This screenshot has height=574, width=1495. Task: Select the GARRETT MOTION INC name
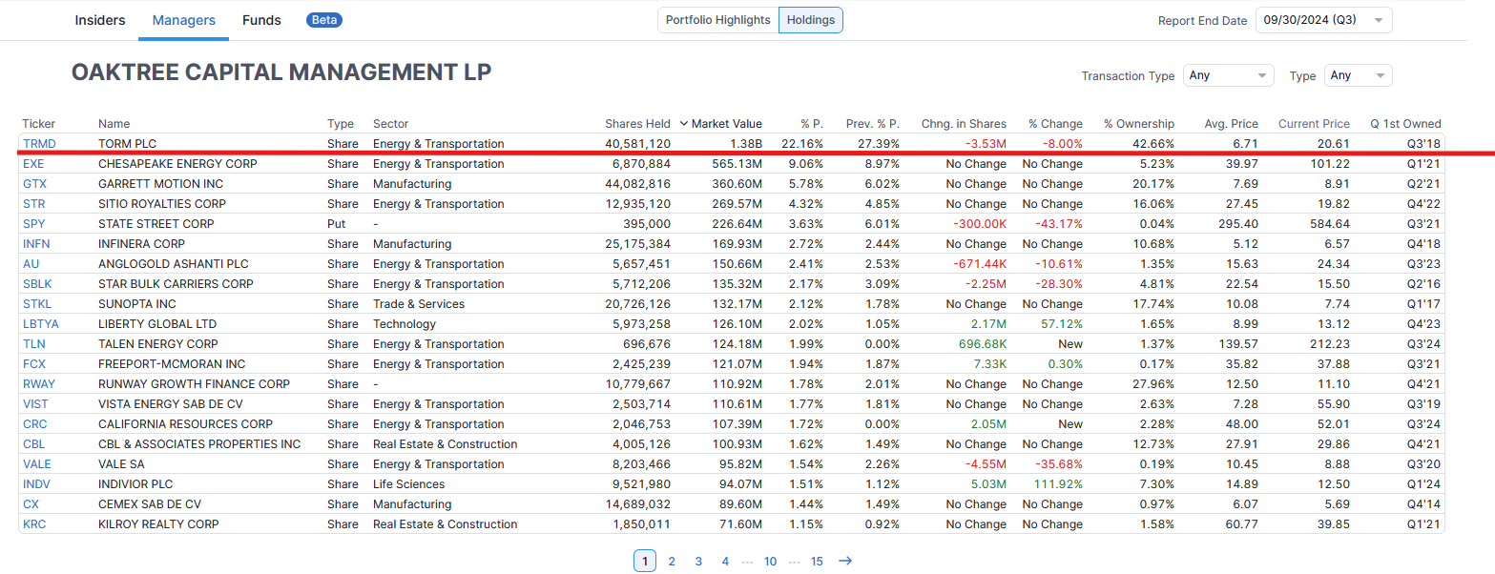[160, 184]
